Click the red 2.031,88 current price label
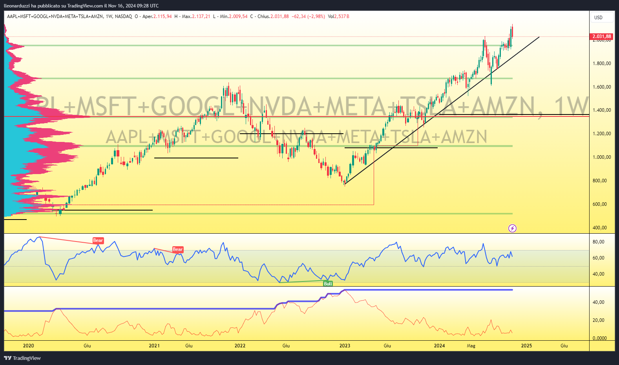The width and height of the screenshot is (619, 365). coord(601,36)
